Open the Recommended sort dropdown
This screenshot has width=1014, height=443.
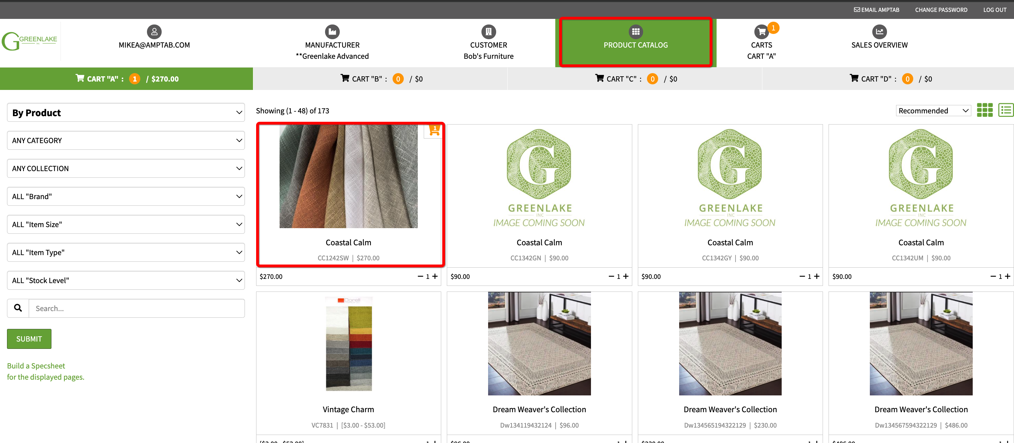pos(933,111)
